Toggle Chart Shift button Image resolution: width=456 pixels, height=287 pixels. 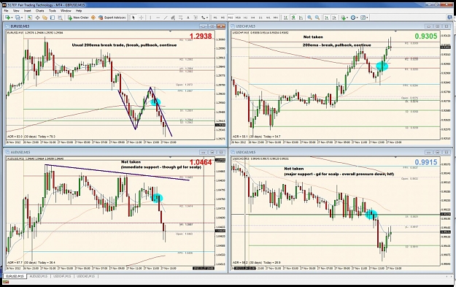point(334,18)
